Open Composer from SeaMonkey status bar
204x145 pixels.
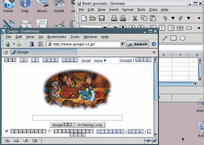[x=26, y=141]
